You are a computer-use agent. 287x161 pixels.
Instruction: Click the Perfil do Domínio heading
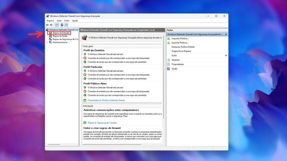coord(94,50)
